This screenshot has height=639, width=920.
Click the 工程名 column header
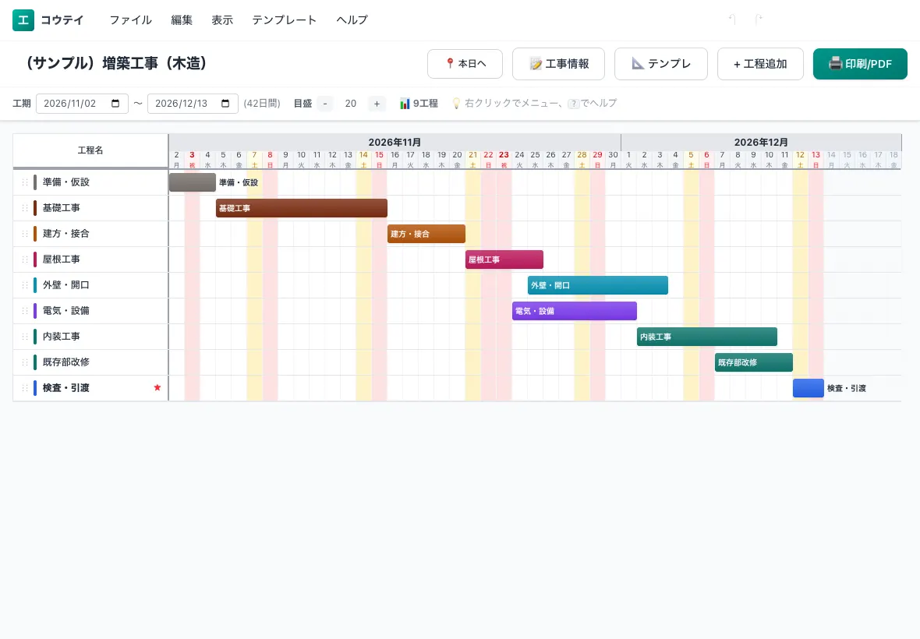[90, 150]
